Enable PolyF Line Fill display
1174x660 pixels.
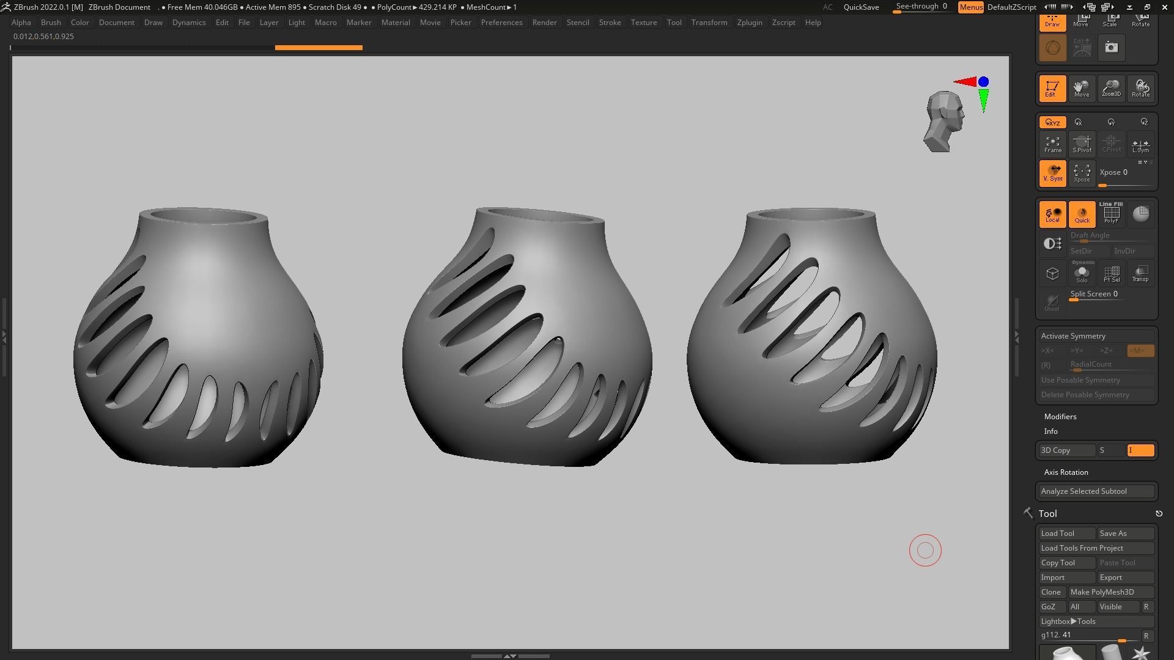point(1111,215)
